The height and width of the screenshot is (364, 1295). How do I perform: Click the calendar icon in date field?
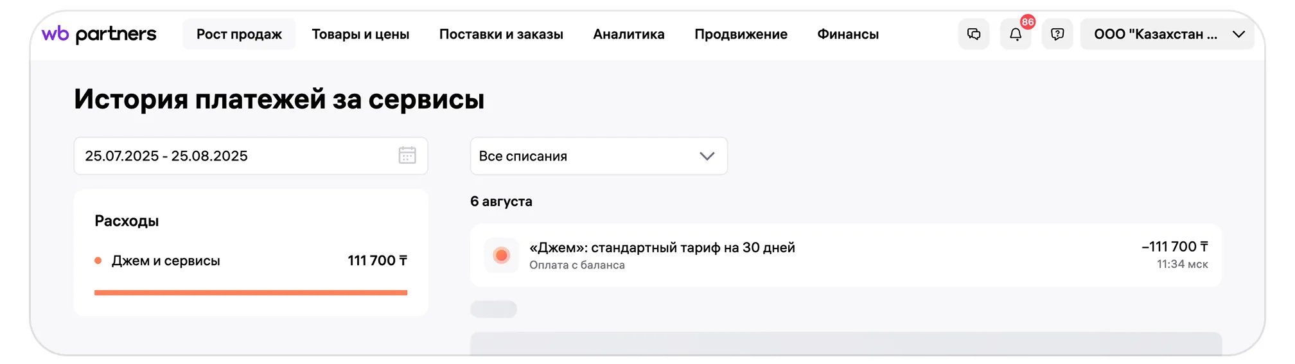[407, 155]
